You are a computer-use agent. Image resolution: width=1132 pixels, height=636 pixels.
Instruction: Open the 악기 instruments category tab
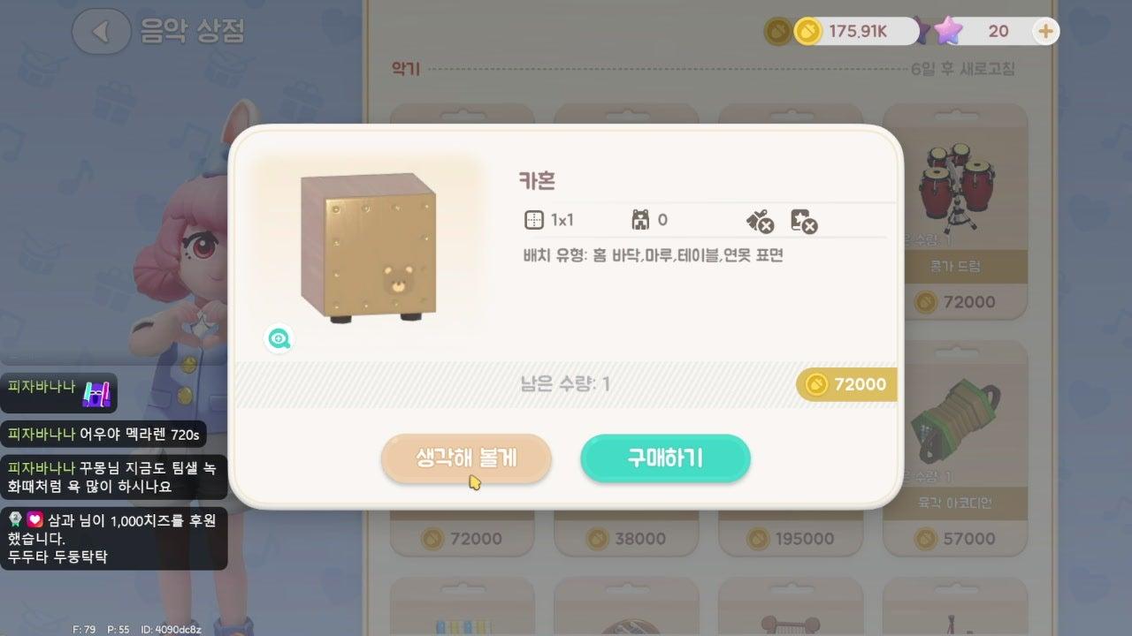pos(406,69)
